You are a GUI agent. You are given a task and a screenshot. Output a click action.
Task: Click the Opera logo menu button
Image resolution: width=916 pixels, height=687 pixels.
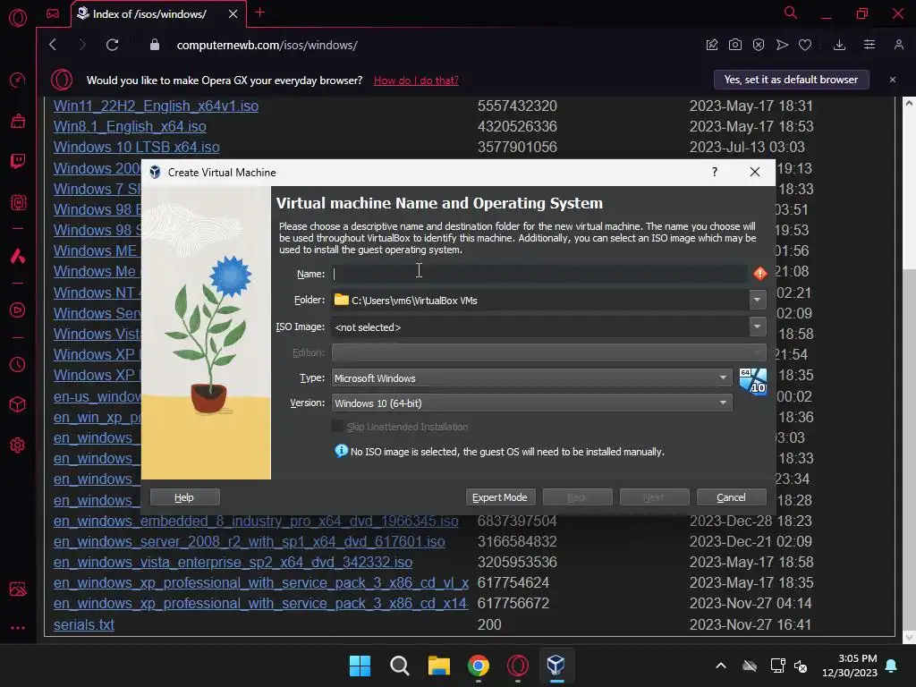pos(18,18)
